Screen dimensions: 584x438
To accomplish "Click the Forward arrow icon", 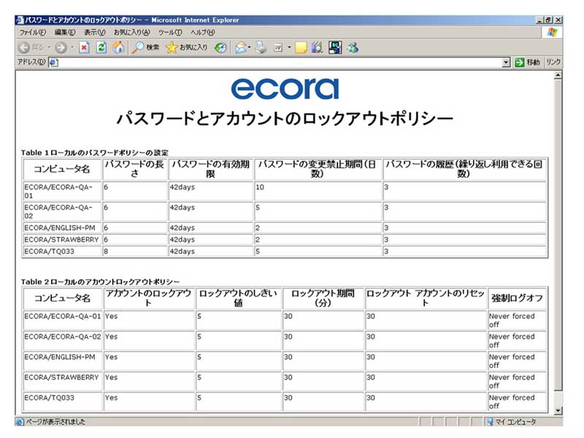I will pyautogui.click(x=61, y=47).
